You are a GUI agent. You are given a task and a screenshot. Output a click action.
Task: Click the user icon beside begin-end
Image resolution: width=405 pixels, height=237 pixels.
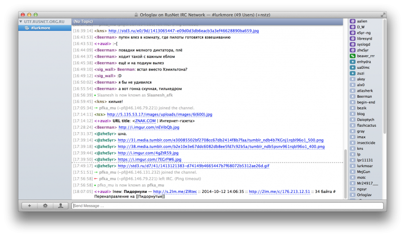pos(352,102)
